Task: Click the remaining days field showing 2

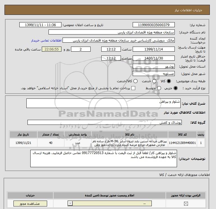Action: click(x=81, y=49)
